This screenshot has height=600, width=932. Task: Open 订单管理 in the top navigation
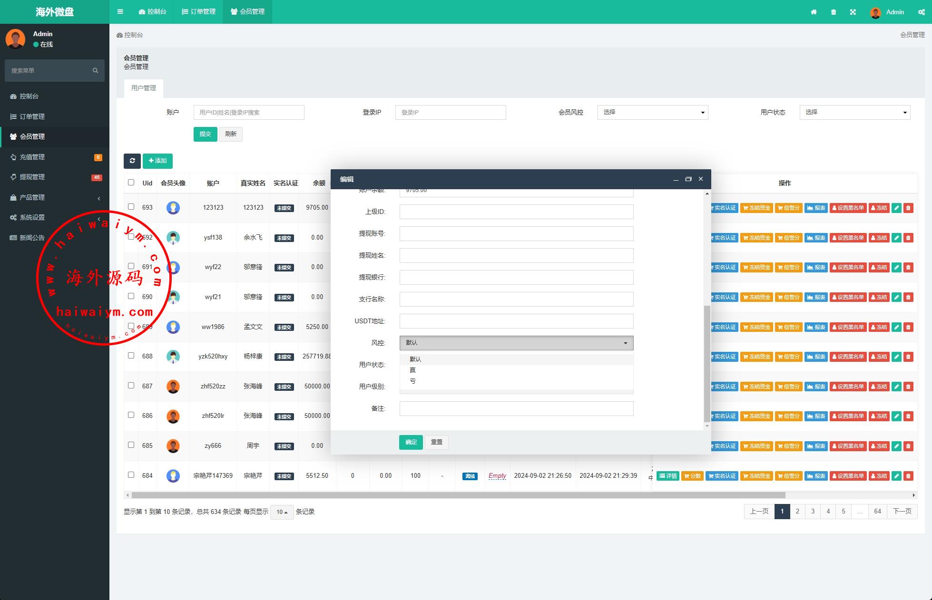click(x=199, y=12)
